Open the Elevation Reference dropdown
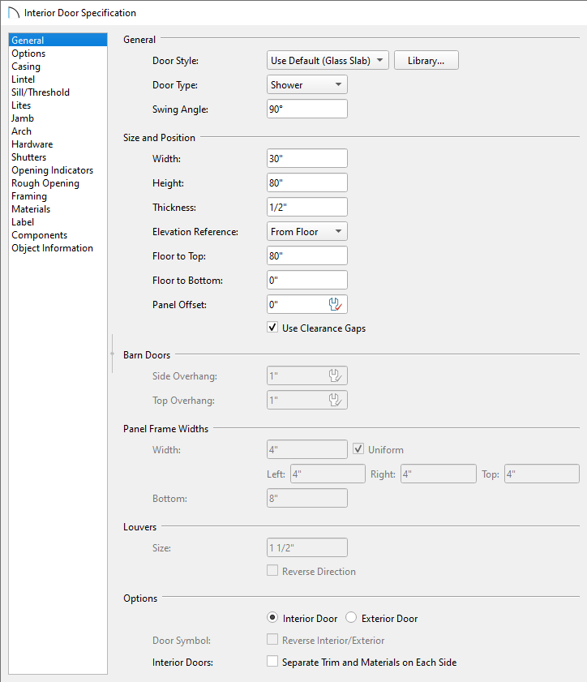Image resolution: width=587 pixels, height=682 pixels. pos(307,231)
